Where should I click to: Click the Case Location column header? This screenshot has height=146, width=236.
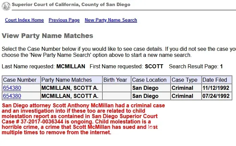[149, 80]
